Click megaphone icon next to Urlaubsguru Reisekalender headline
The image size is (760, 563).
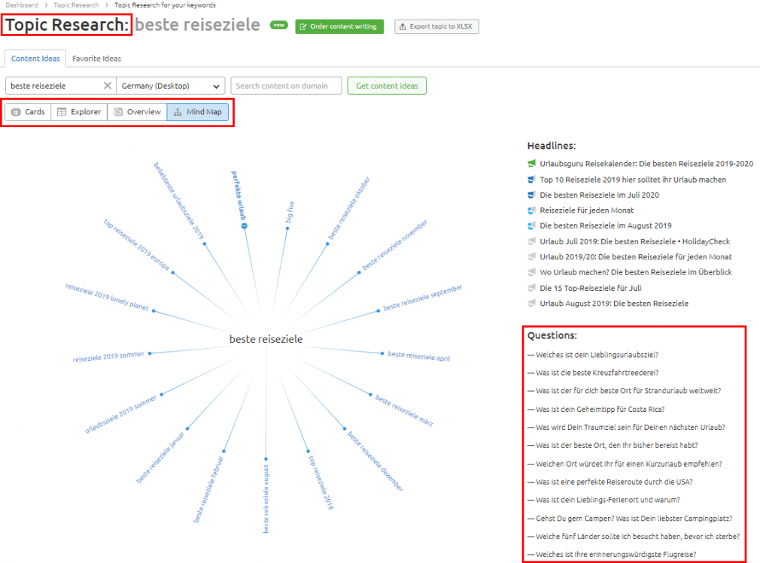pos(532,164)
